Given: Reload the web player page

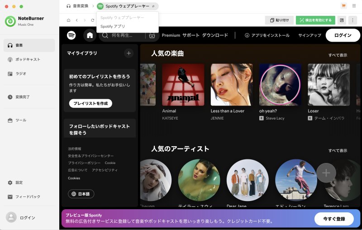Looking at the screenshot, I should tap(93, 20).
